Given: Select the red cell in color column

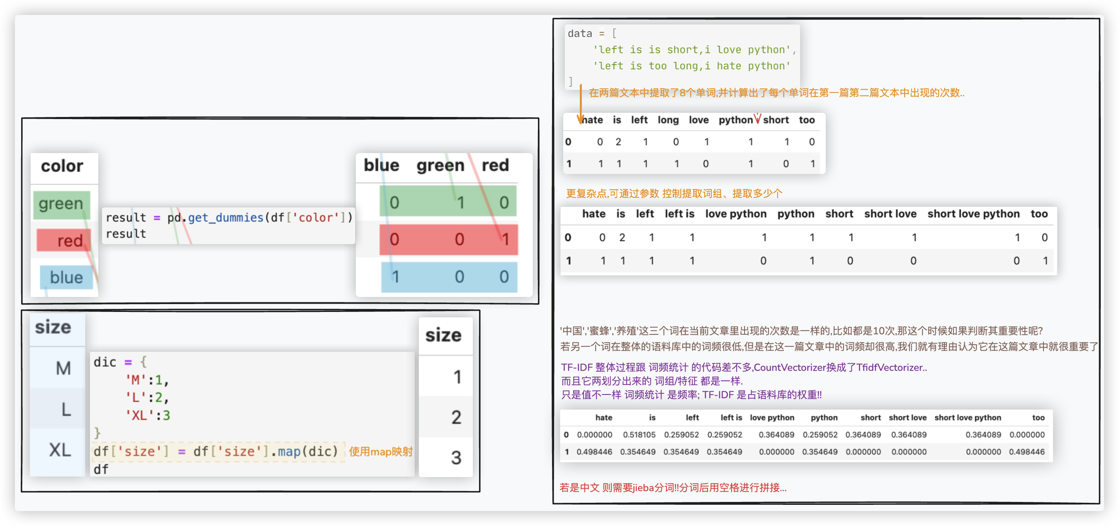Looking at the screenshot, I should pos(63,240).
